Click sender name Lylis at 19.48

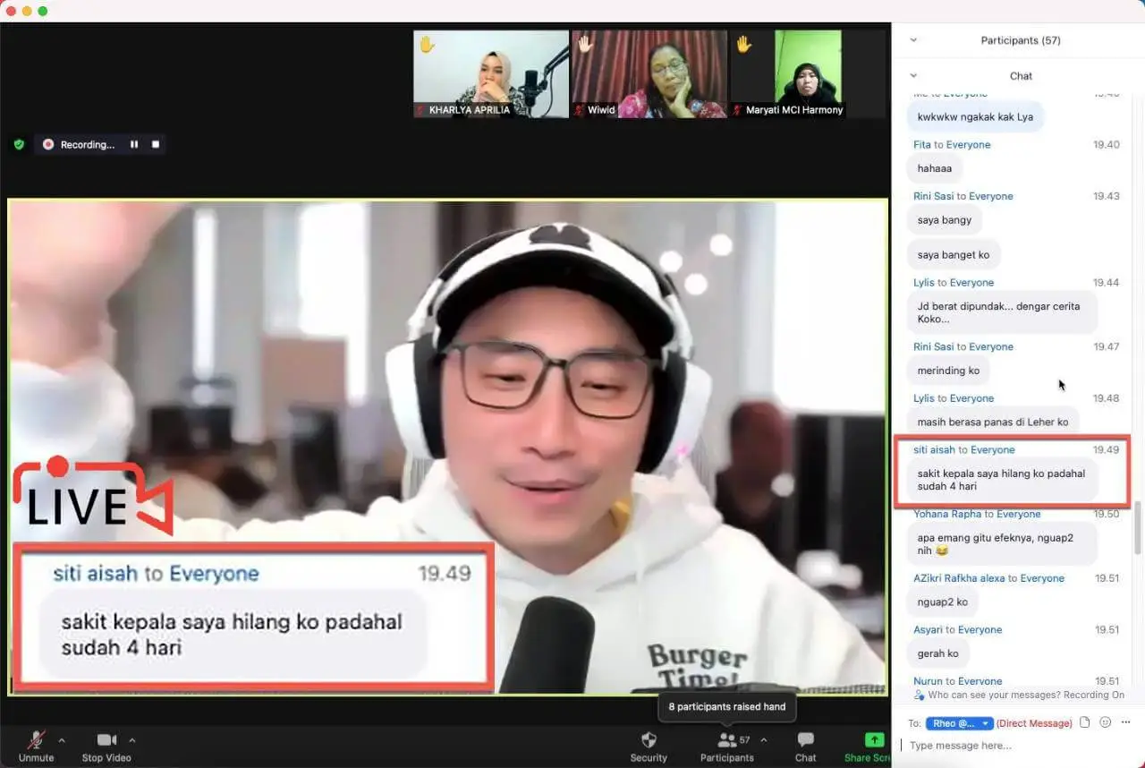pyautogui.click(x=924, y=398)
